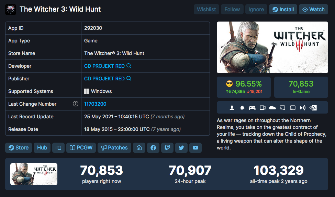This screenshot has width=335, height=197.
Task: Click App Type value Game
Action: pos(91,41)
